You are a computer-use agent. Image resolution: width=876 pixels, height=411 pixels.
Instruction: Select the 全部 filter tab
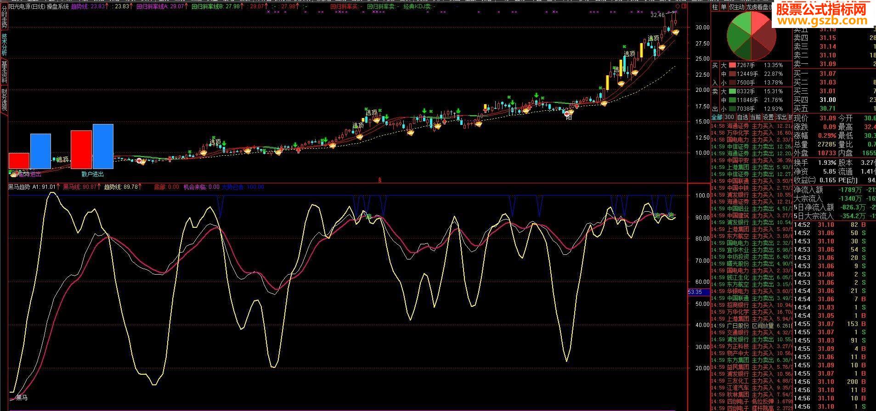[717, 117]
